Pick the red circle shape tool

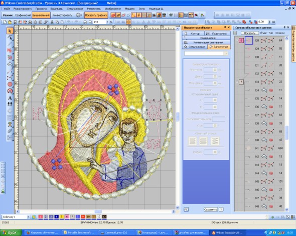10,84
